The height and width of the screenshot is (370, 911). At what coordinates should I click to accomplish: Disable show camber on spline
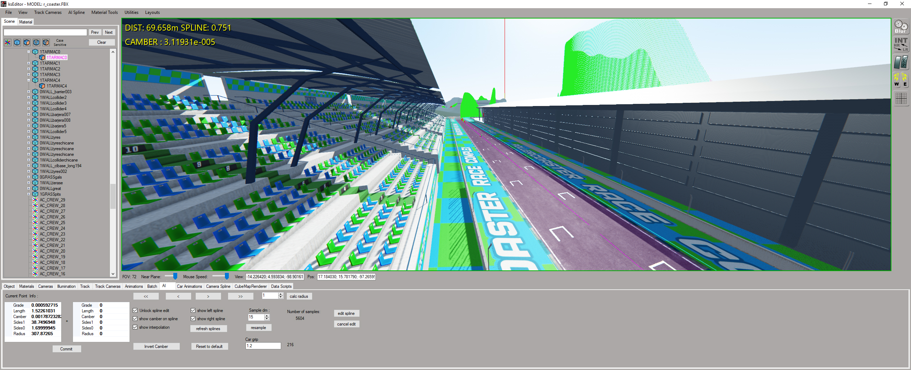[x=135, y=319]
